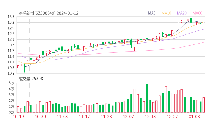Image resolution: width=208 pixels, height=123 pixels.
Task: Click the 11.4 price axis value
Action: click(x=11, y=56)
